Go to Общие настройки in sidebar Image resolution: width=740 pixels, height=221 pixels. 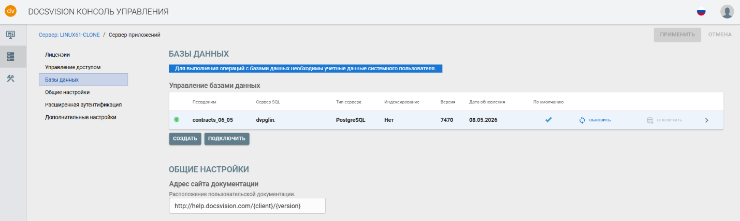pyautogui.click(x=67, y=92)
